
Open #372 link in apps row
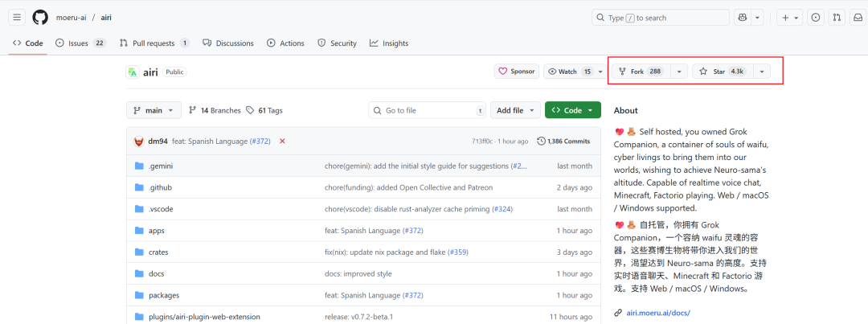tap(412, 231)
